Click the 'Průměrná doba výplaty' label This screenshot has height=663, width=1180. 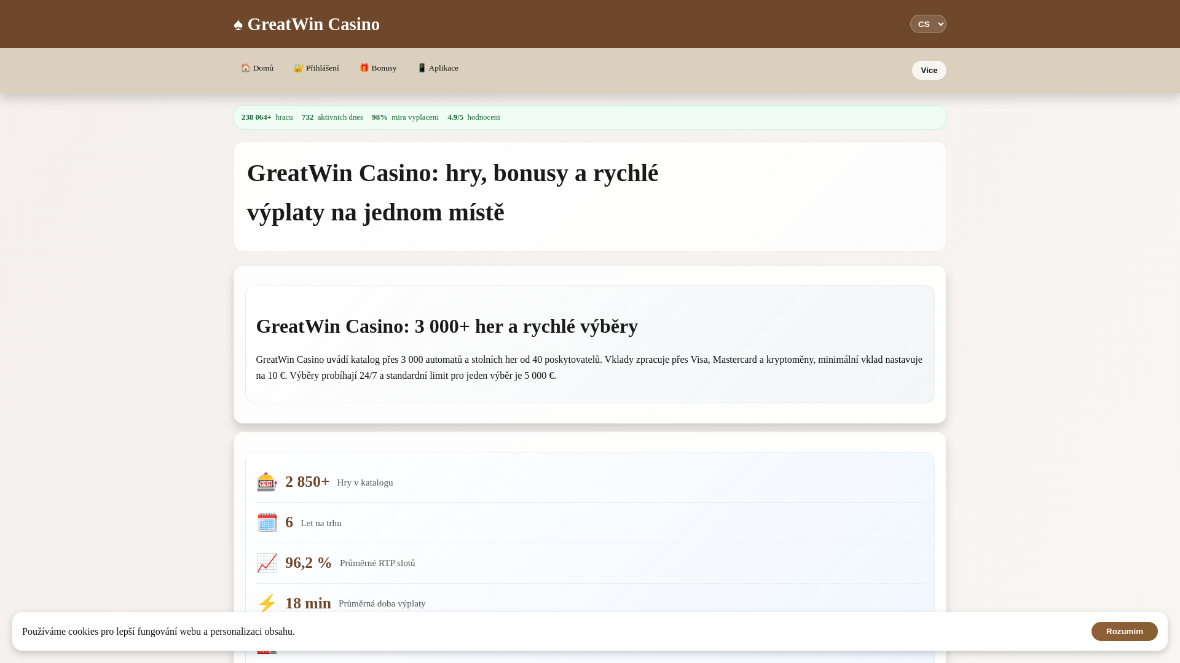382,603
